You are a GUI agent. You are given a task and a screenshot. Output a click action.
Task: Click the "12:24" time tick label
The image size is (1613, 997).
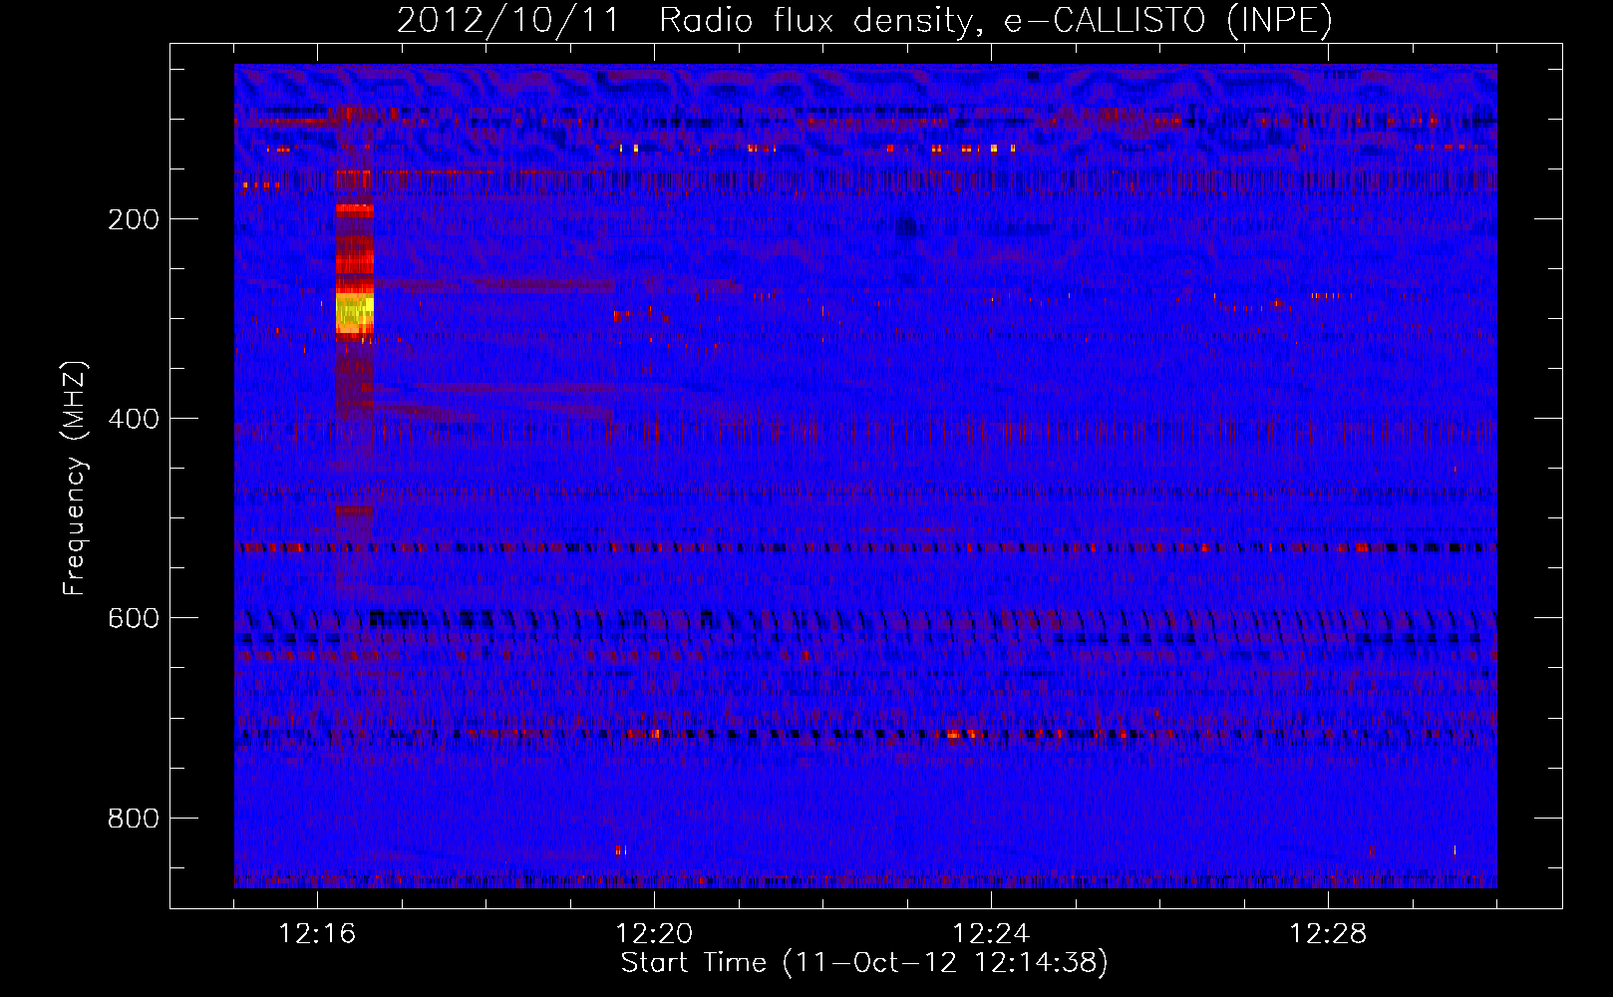[991, 934]
